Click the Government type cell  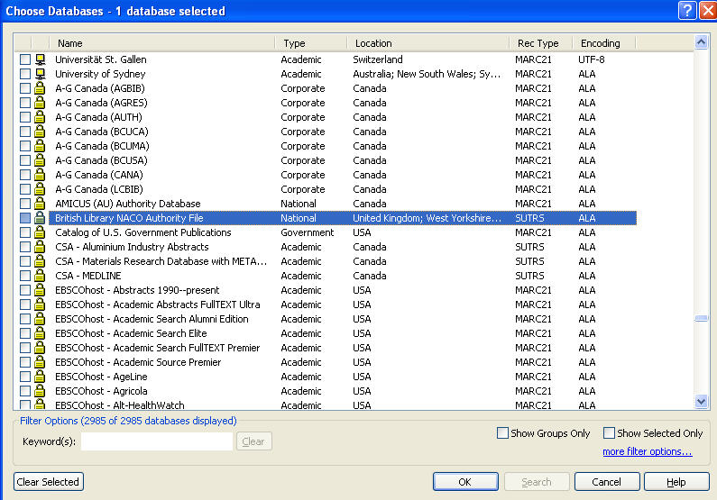[x=307, y=232]
